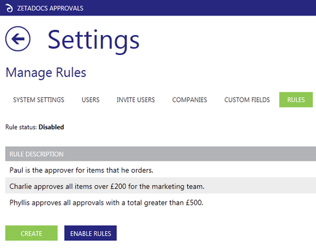Select the Phyllis £500 approval rule
Viewport: 316px width, 248px height.
(x=161, y=203)
